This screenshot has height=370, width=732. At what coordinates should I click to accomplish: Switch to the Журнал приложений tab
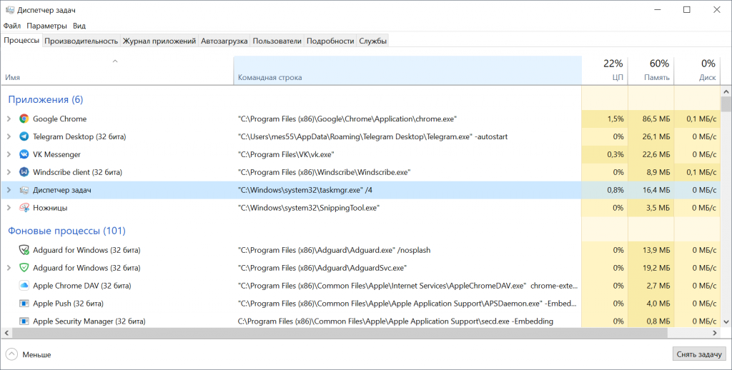(x=159, y=41)
